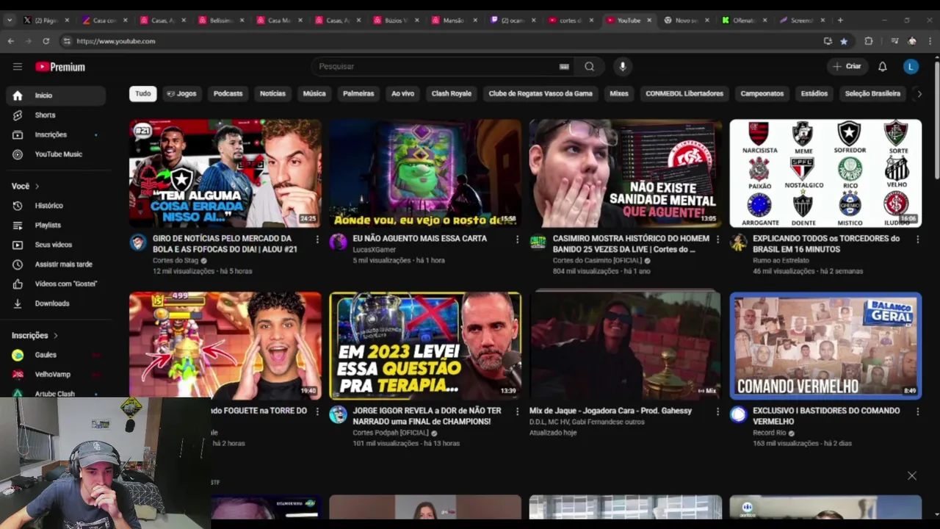Open options menu for JORGE IGGOR video
Image resolution: width=940 pixels, height=529 pixels.
click(517, 411)
